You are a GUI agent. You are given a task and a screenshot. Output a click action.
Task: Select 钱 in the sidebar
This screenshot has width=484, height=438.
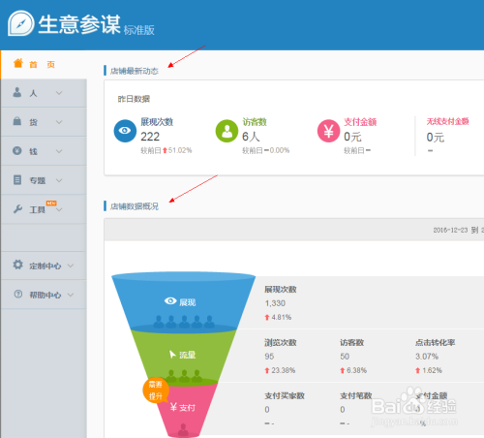point(44,151)
